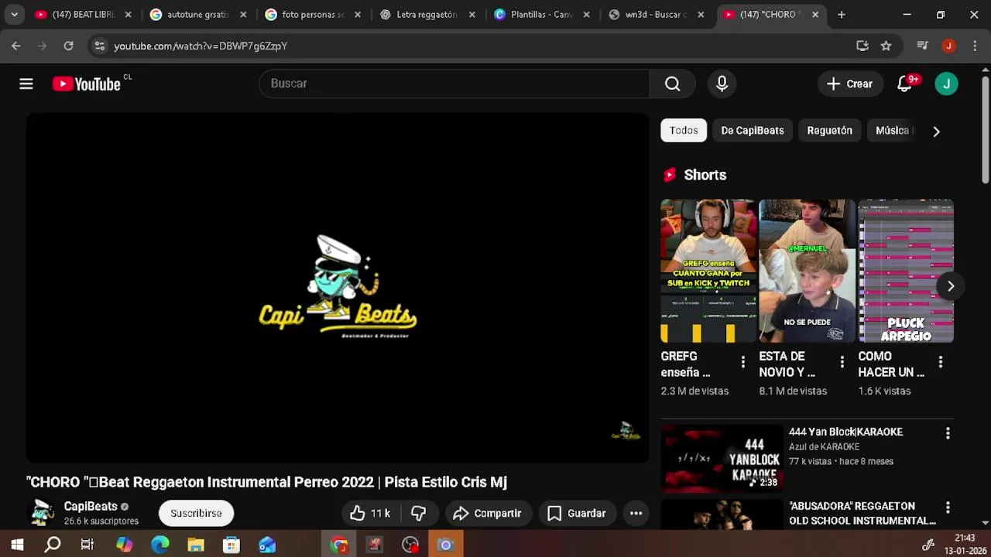991x557 pixels.
Task: View site information icon in address bar
Action: point(99,46)
